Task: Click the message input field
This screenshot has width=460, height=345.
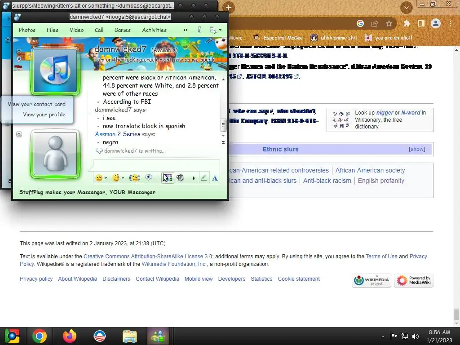Action: (156, 164)
